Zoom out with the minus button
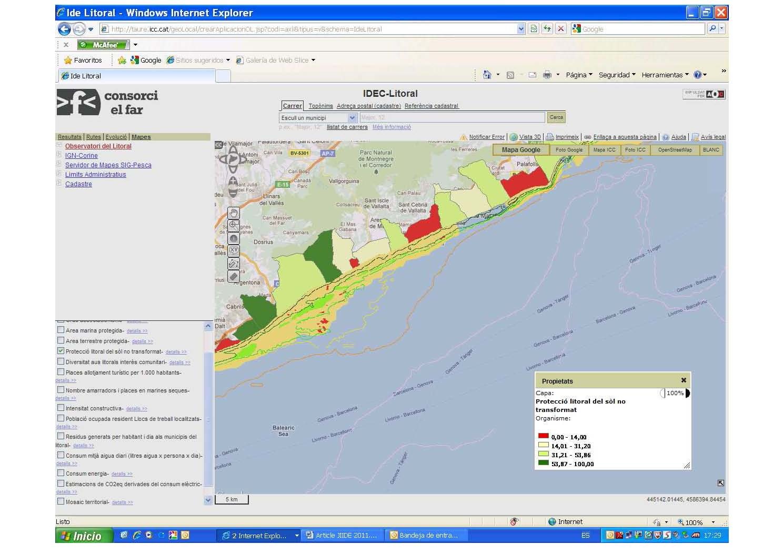Viewport: 773px width, 554px height. pos(233,192)
